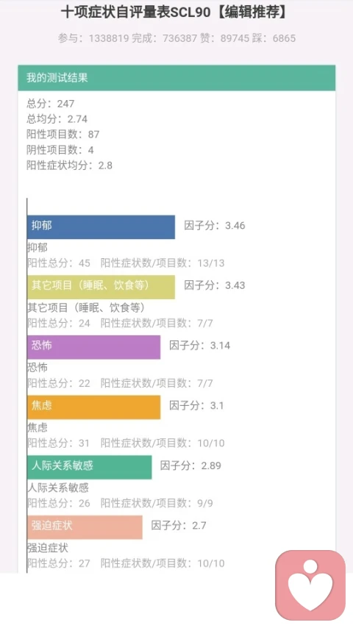Click the purple 恐怖 bar

point(93,347)
